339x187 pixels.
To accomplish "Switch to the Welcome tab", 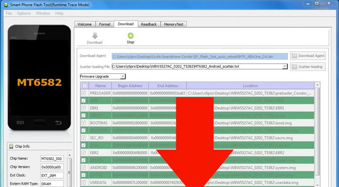I will point(85,24).
